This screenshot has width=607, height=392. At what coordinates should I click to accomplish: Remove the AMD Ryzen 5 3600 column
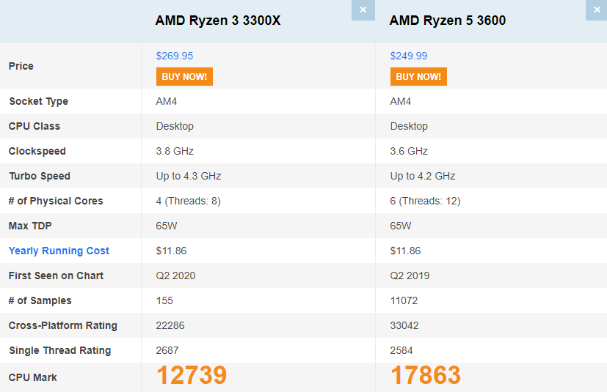597,10
